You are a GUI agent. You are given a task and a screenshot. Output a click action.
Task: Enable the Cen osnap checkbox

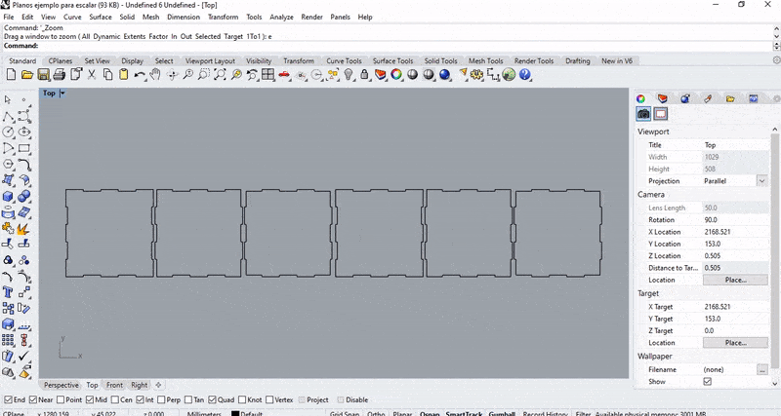(x=115, y=399)
